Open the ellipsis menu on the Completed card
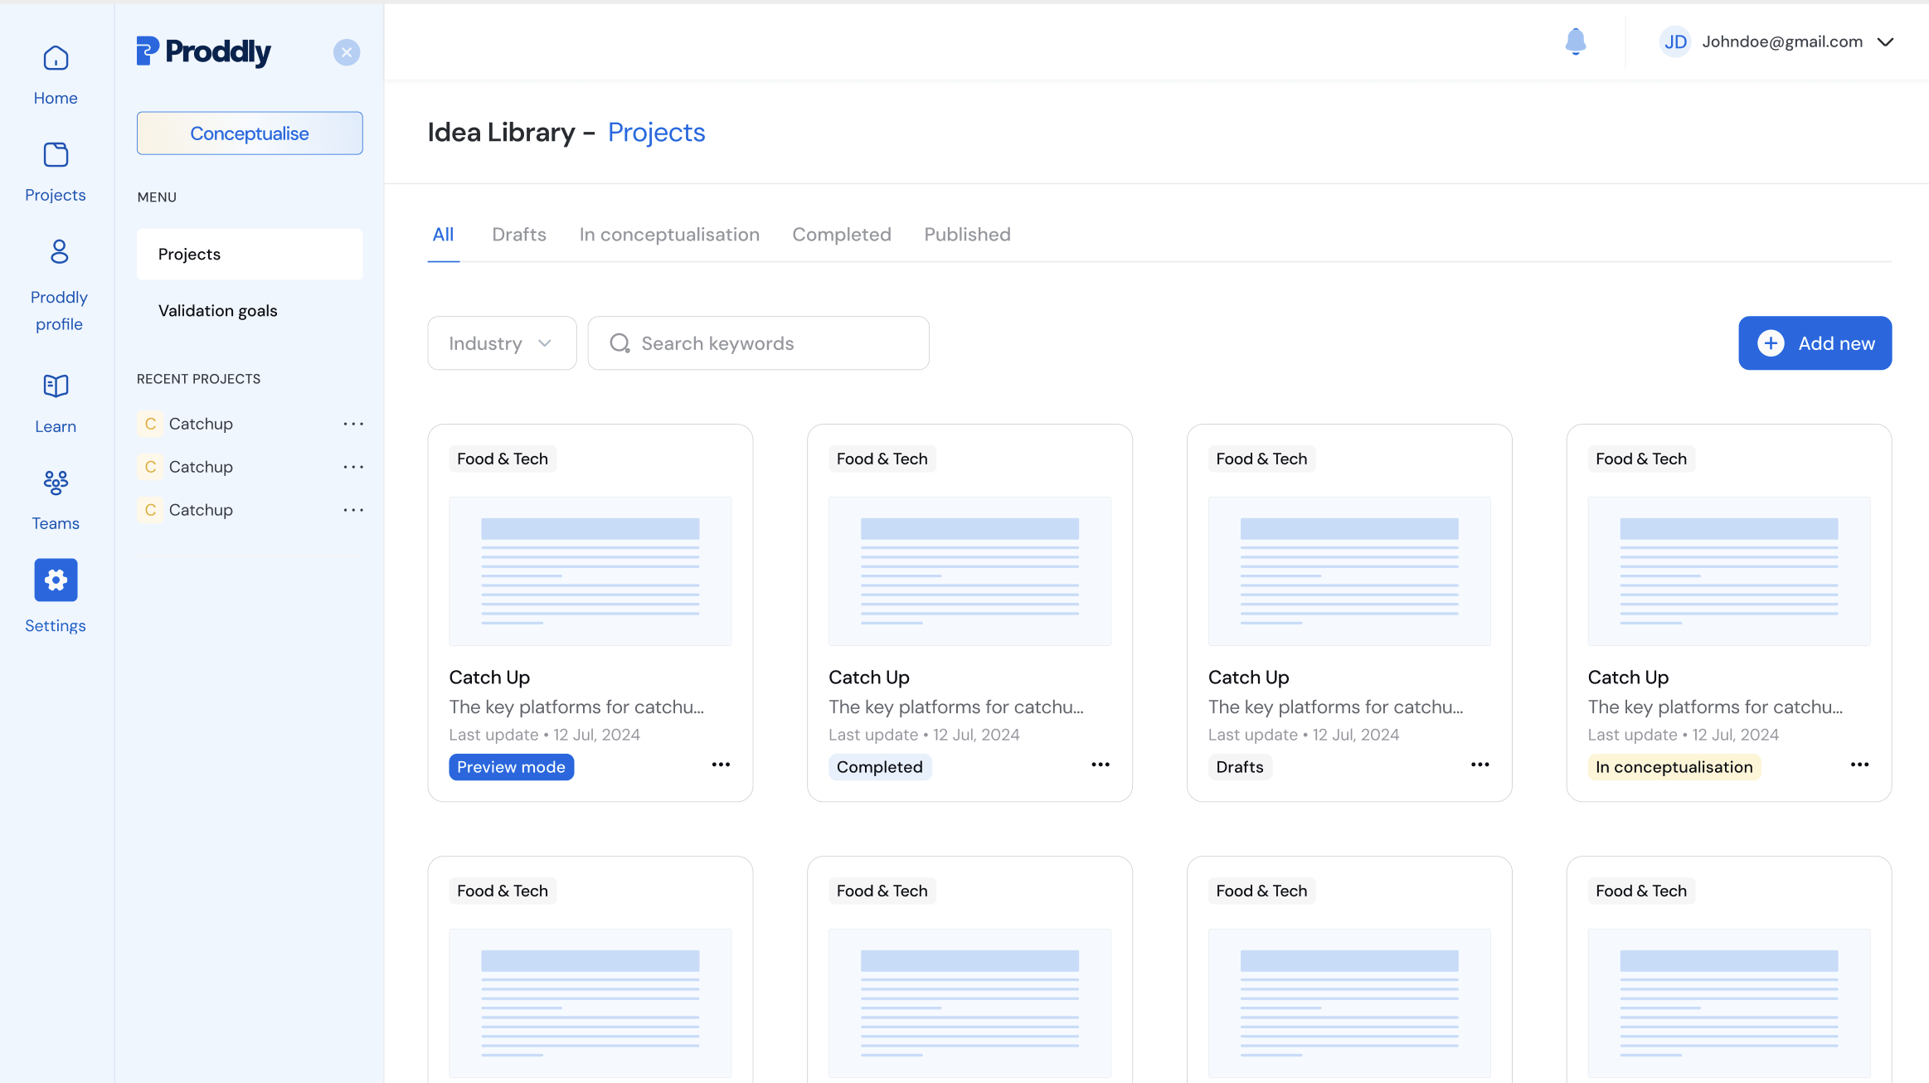The width and height of the screenshot is (1929, 1083). pyautogui.click(x=1101, y=765)
